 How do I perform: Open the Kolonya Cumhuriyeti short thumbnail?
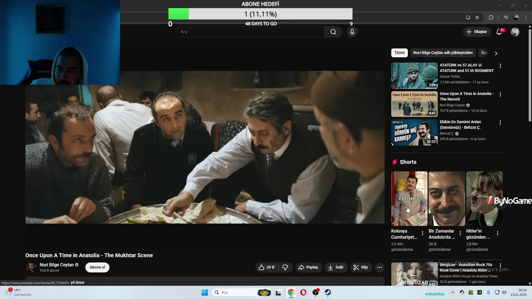click(x=409, y=199)
